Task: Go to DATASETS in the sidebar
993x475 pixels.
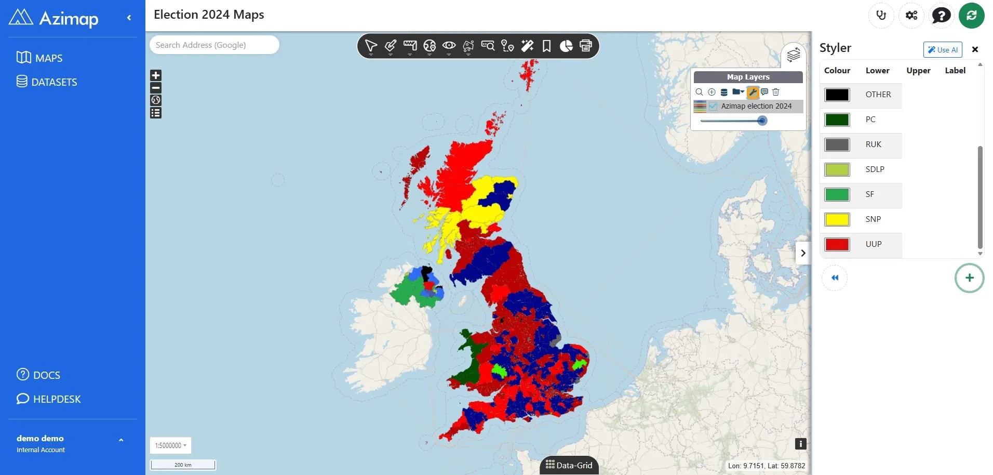Action: click(47, 82)
